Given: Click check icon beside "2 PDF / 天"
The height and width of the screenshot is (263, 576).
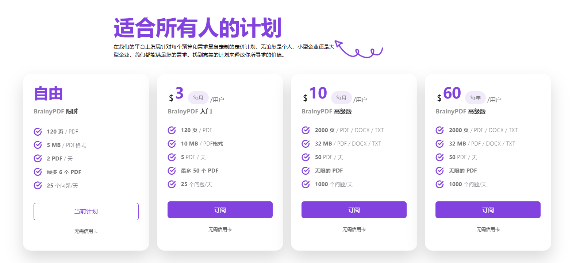Looking at the screenshot, I should [38, 159].
